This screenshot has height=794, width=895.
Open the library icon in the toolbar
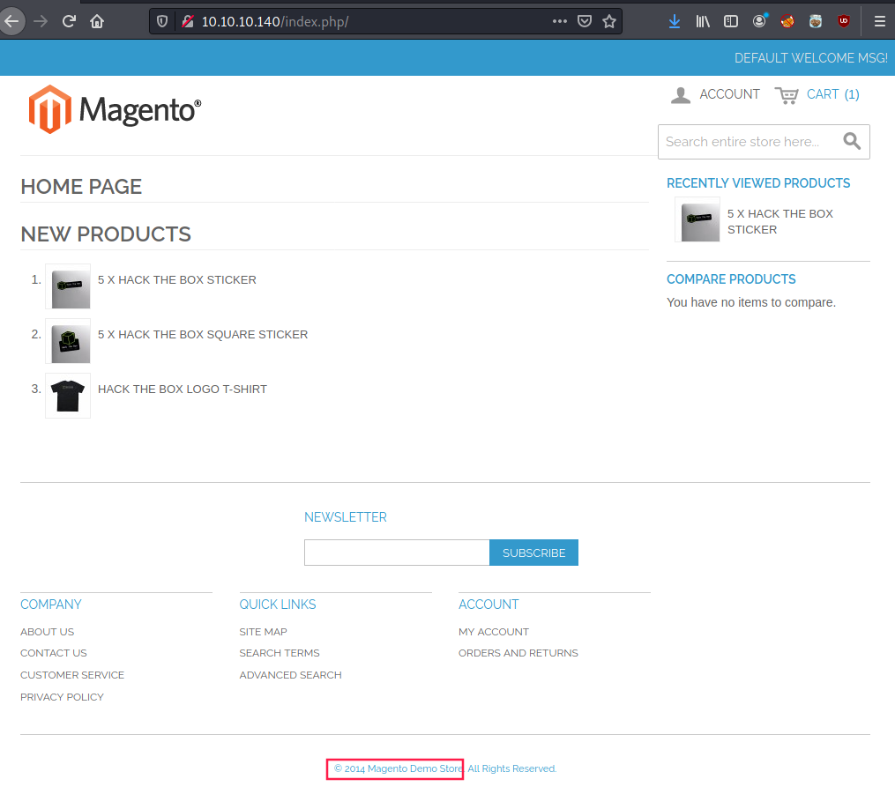(703, 21)
